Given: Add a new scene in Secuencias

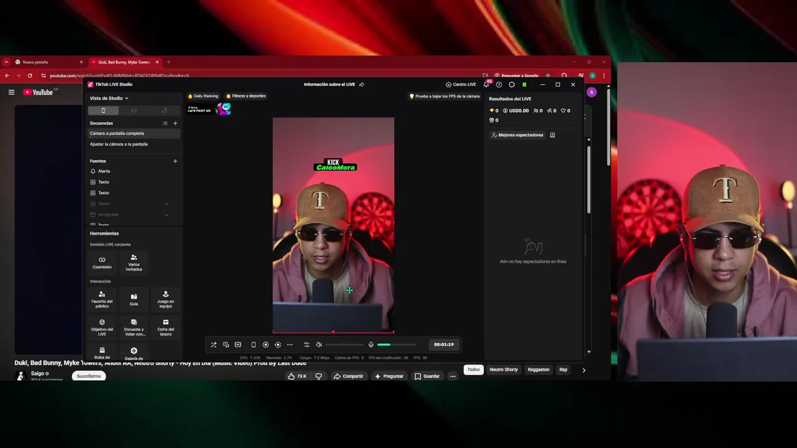Looking at the screenshot, I should pos(175,123).
